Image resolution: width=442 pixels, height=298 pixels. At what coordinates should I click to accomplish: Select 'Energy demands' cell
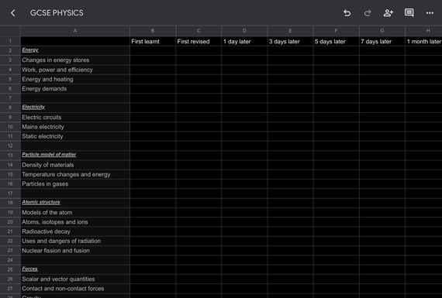point(75,89)
